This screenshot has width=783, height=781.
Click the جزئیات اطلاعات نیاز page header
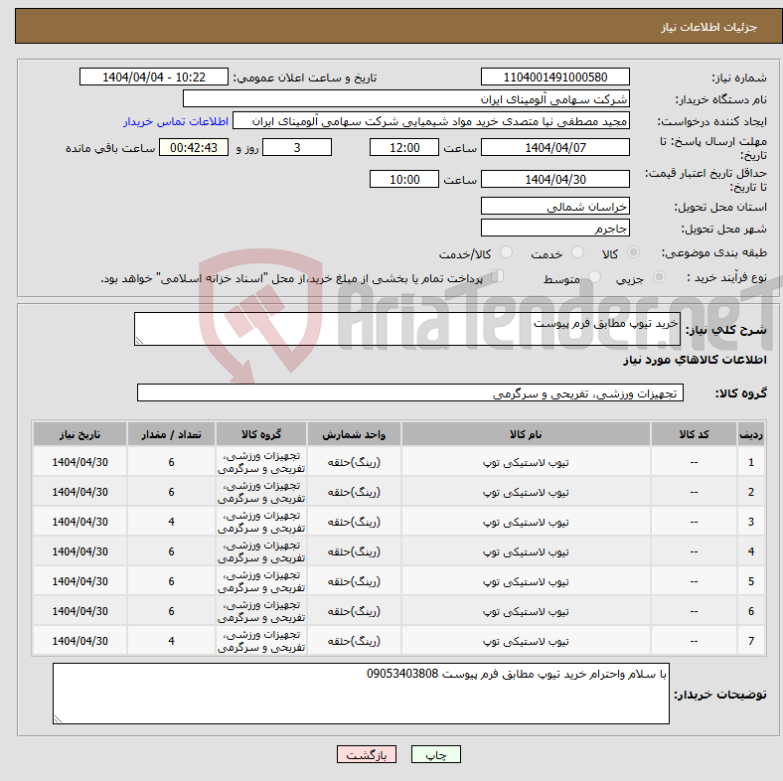click(x=709, y=27)
